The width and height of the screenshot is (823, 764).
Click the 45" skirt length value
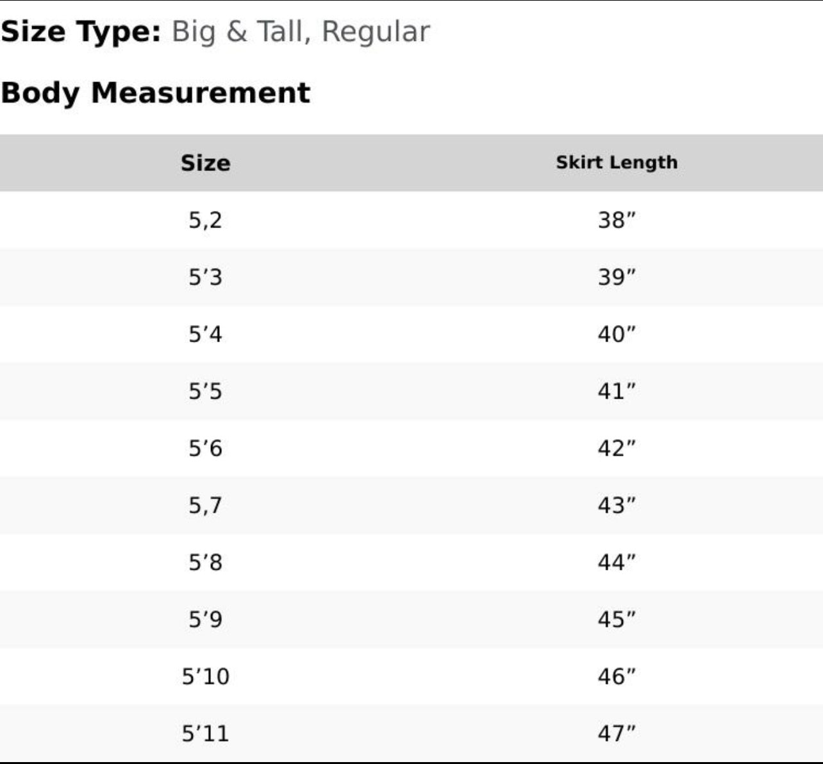click(x=616, y=619)
